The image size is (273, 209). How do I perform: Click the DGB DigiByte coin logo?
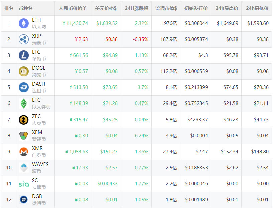point(24,200)
